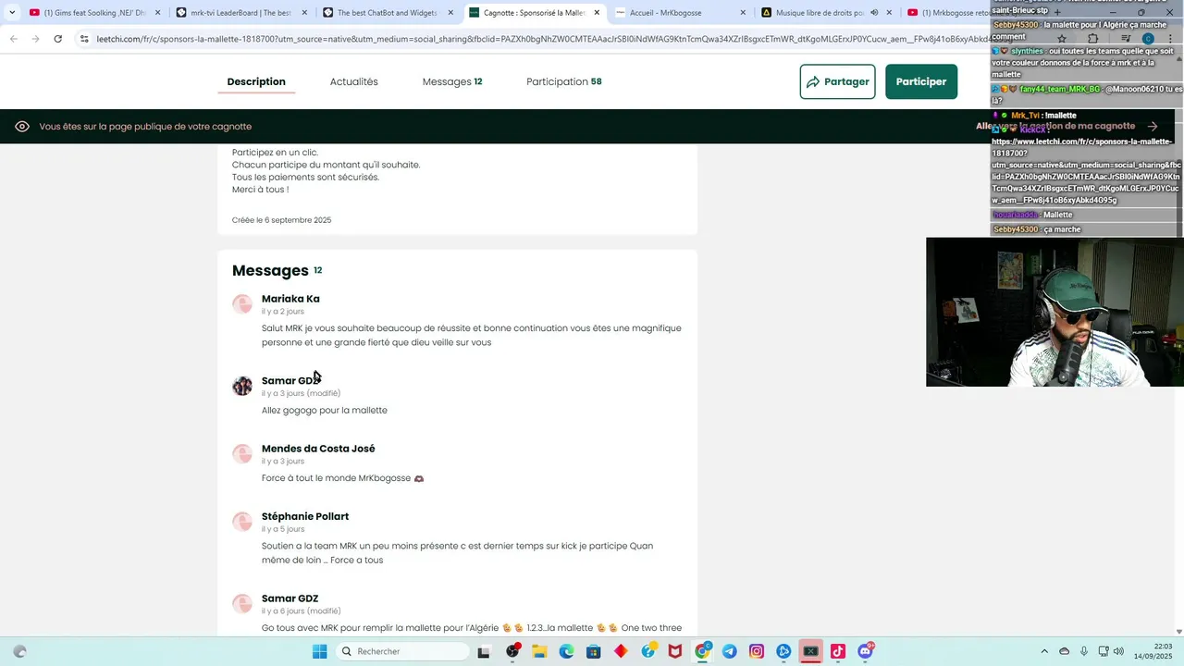Open Microsoft Store from the taskbar
Screen dimensions: 1184x666
pos(594,651)
